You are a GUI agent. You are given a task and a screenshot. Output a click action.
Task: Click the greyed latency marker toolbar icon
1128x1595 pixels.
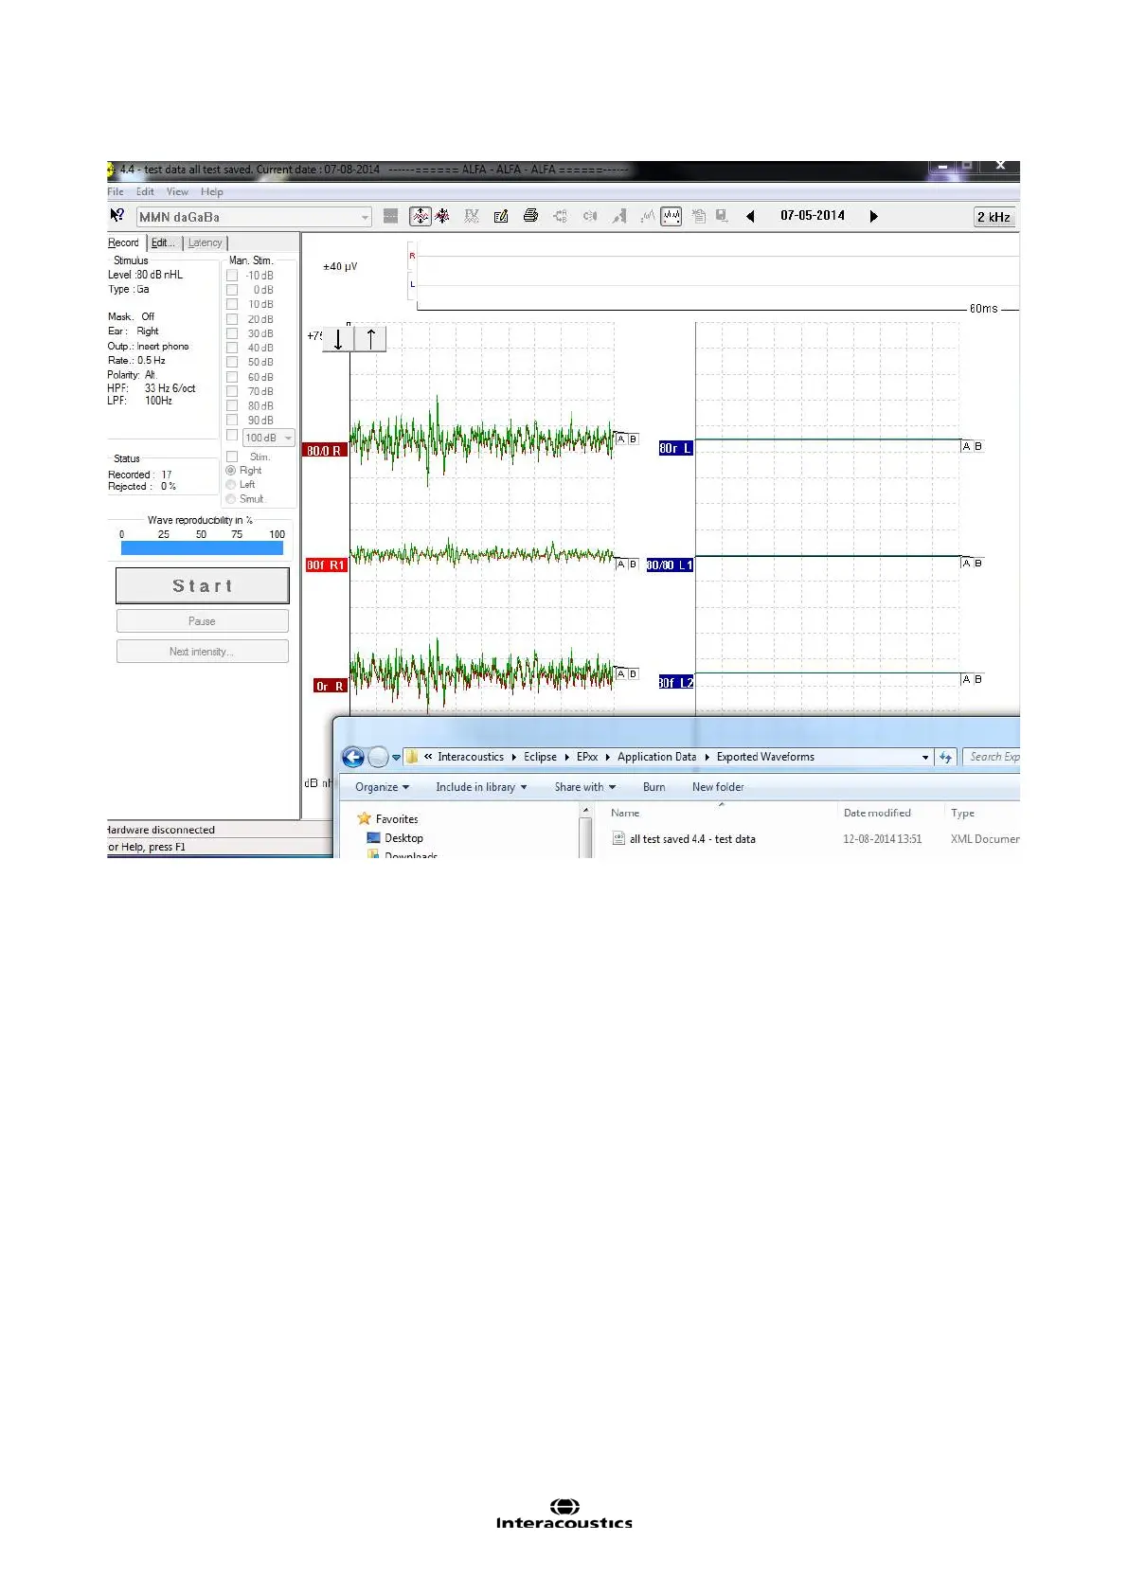click(619, 217)
